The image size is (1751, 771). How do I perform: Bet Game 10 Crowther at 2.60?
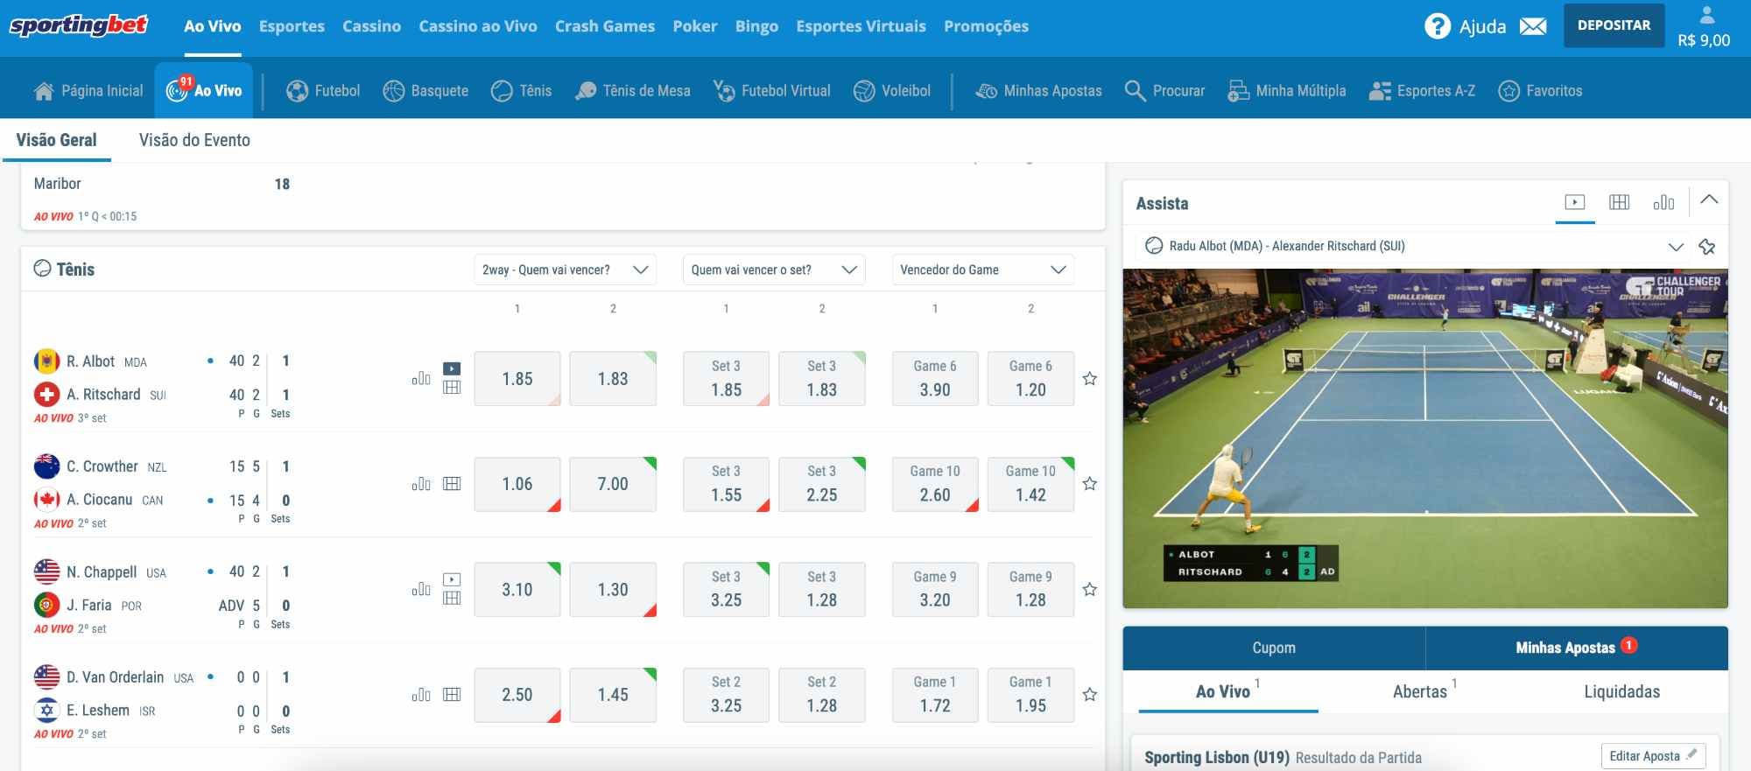tap(935, 484)
